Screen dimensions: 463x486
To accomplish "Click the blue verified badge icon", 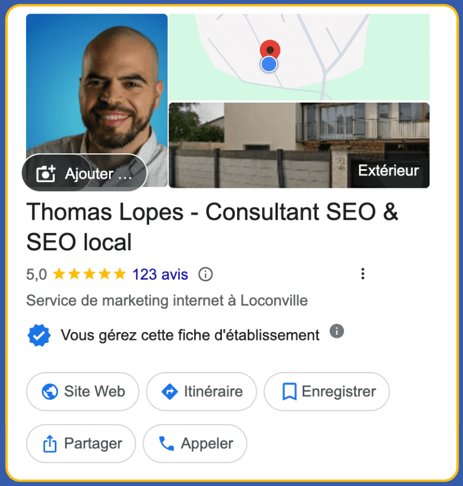I will (x=39, y=335).
